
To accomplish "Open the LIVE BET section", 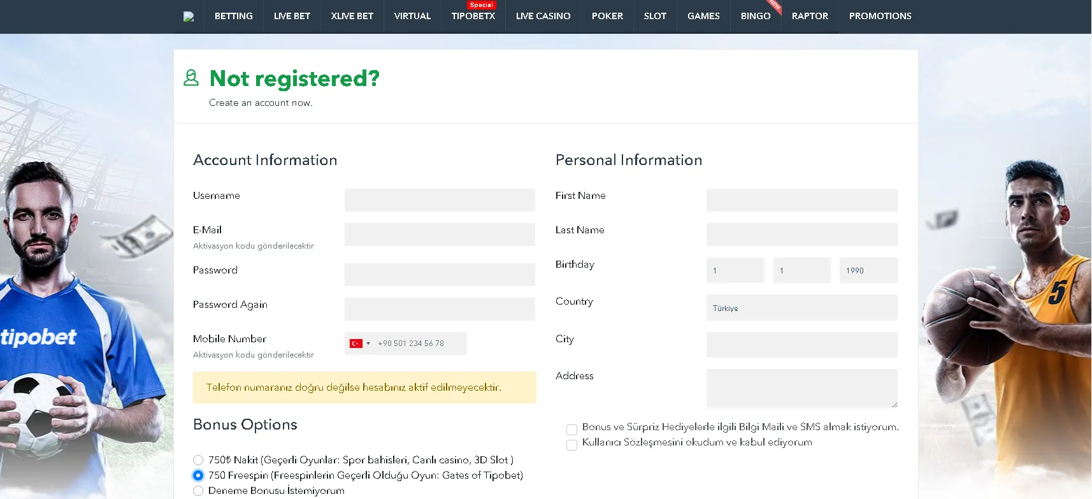I will click(x=292, y=16).
